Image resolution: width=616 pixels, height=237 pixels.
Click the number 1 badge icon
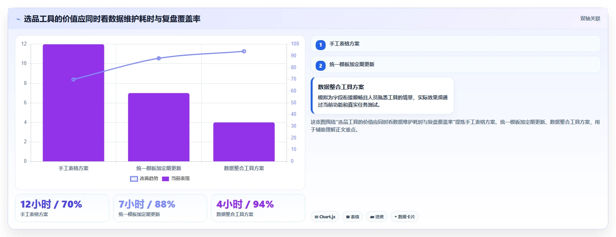[321, 45]
